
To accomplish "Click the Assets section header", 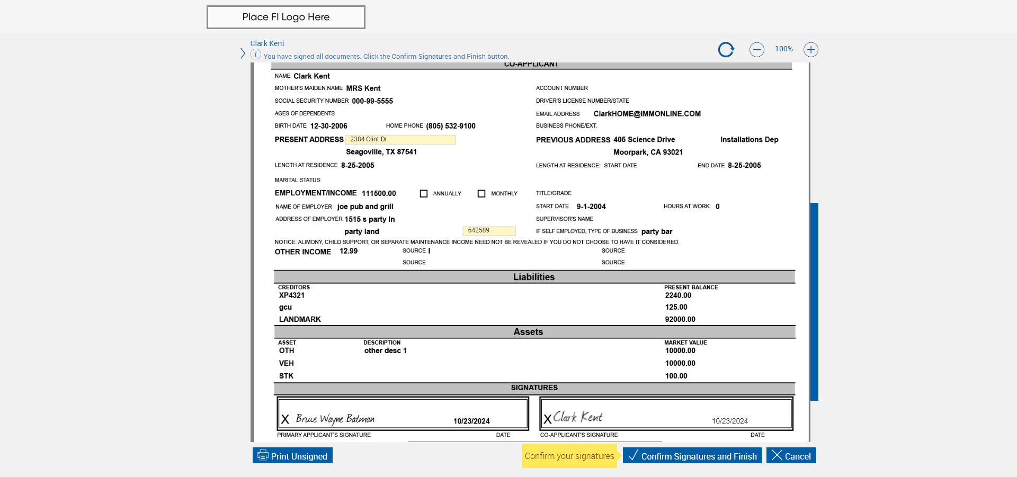I will point(534,332).
